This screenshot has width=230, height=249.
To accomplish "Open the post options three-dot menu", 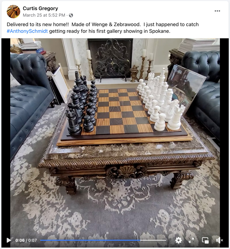I will click(217, 11).
